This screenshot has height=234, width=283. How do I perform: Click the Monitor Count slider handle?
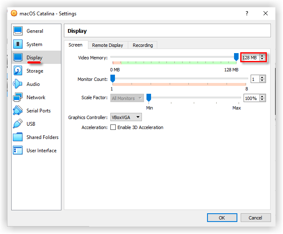(x=112, y=79)
